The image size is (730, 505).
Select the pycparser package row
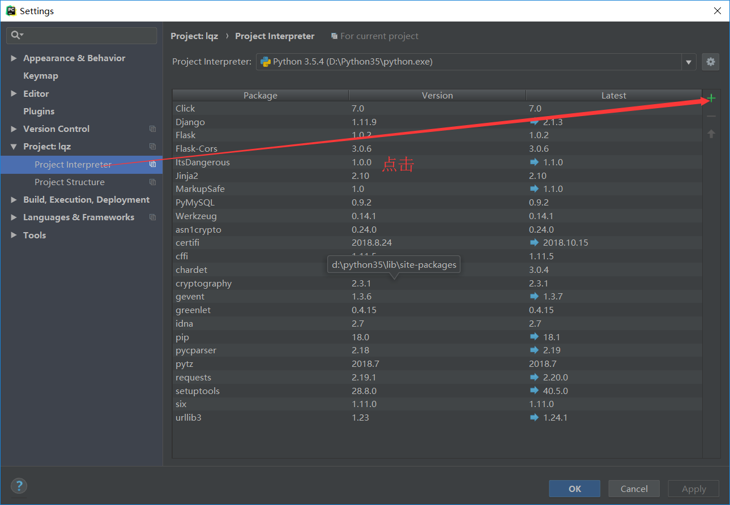tap(437, 350)
